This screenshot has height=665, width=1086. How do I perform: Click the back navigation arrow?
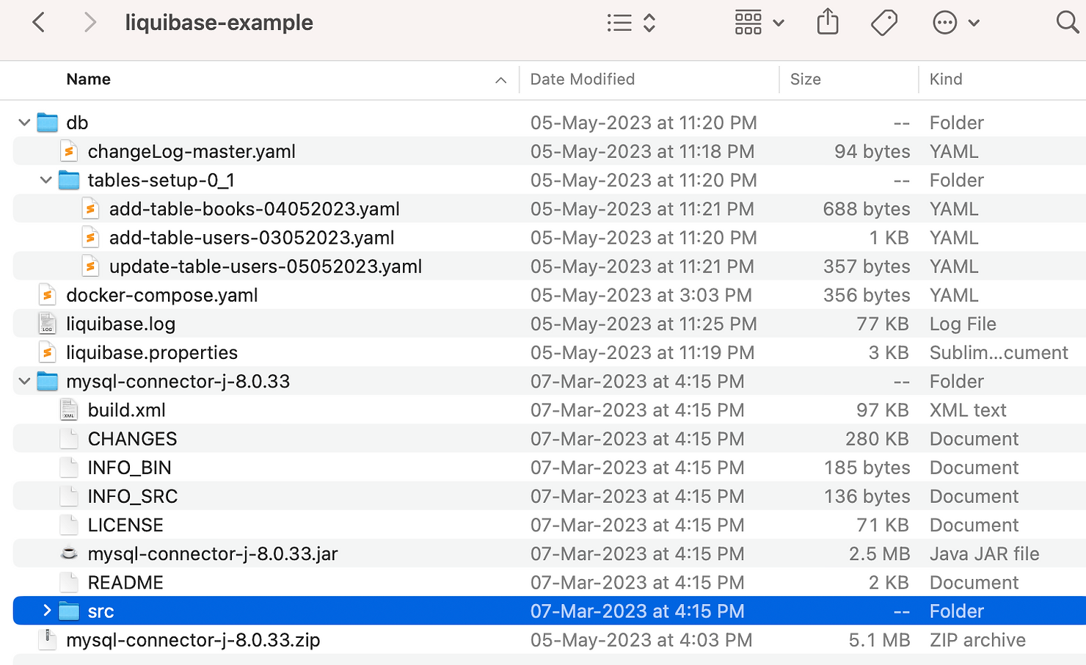pos(39,23)
